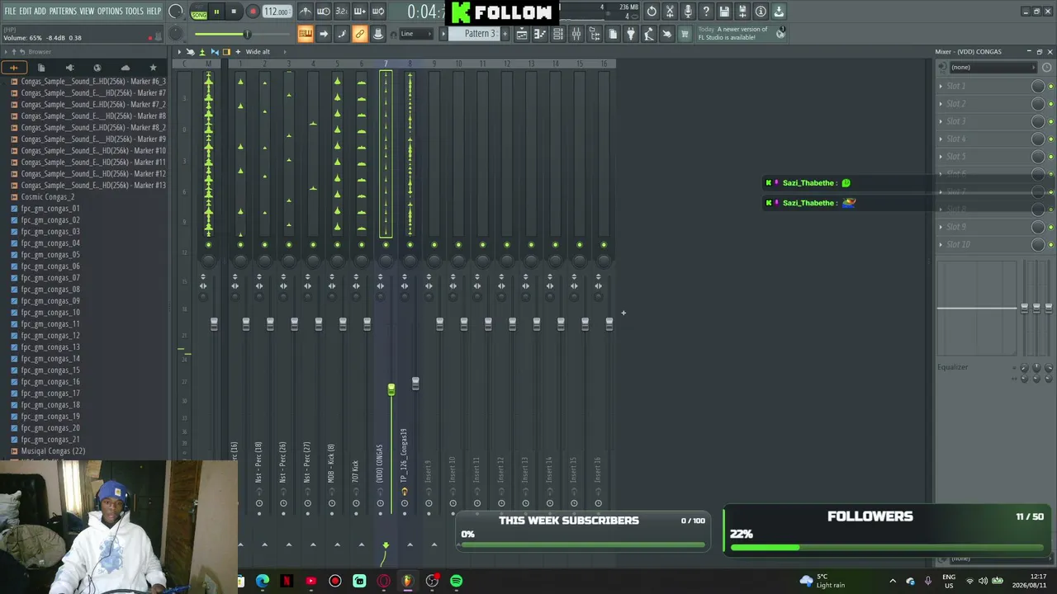
Task: Open the Wide alt mixer layout menu
Action: (258, 52)
